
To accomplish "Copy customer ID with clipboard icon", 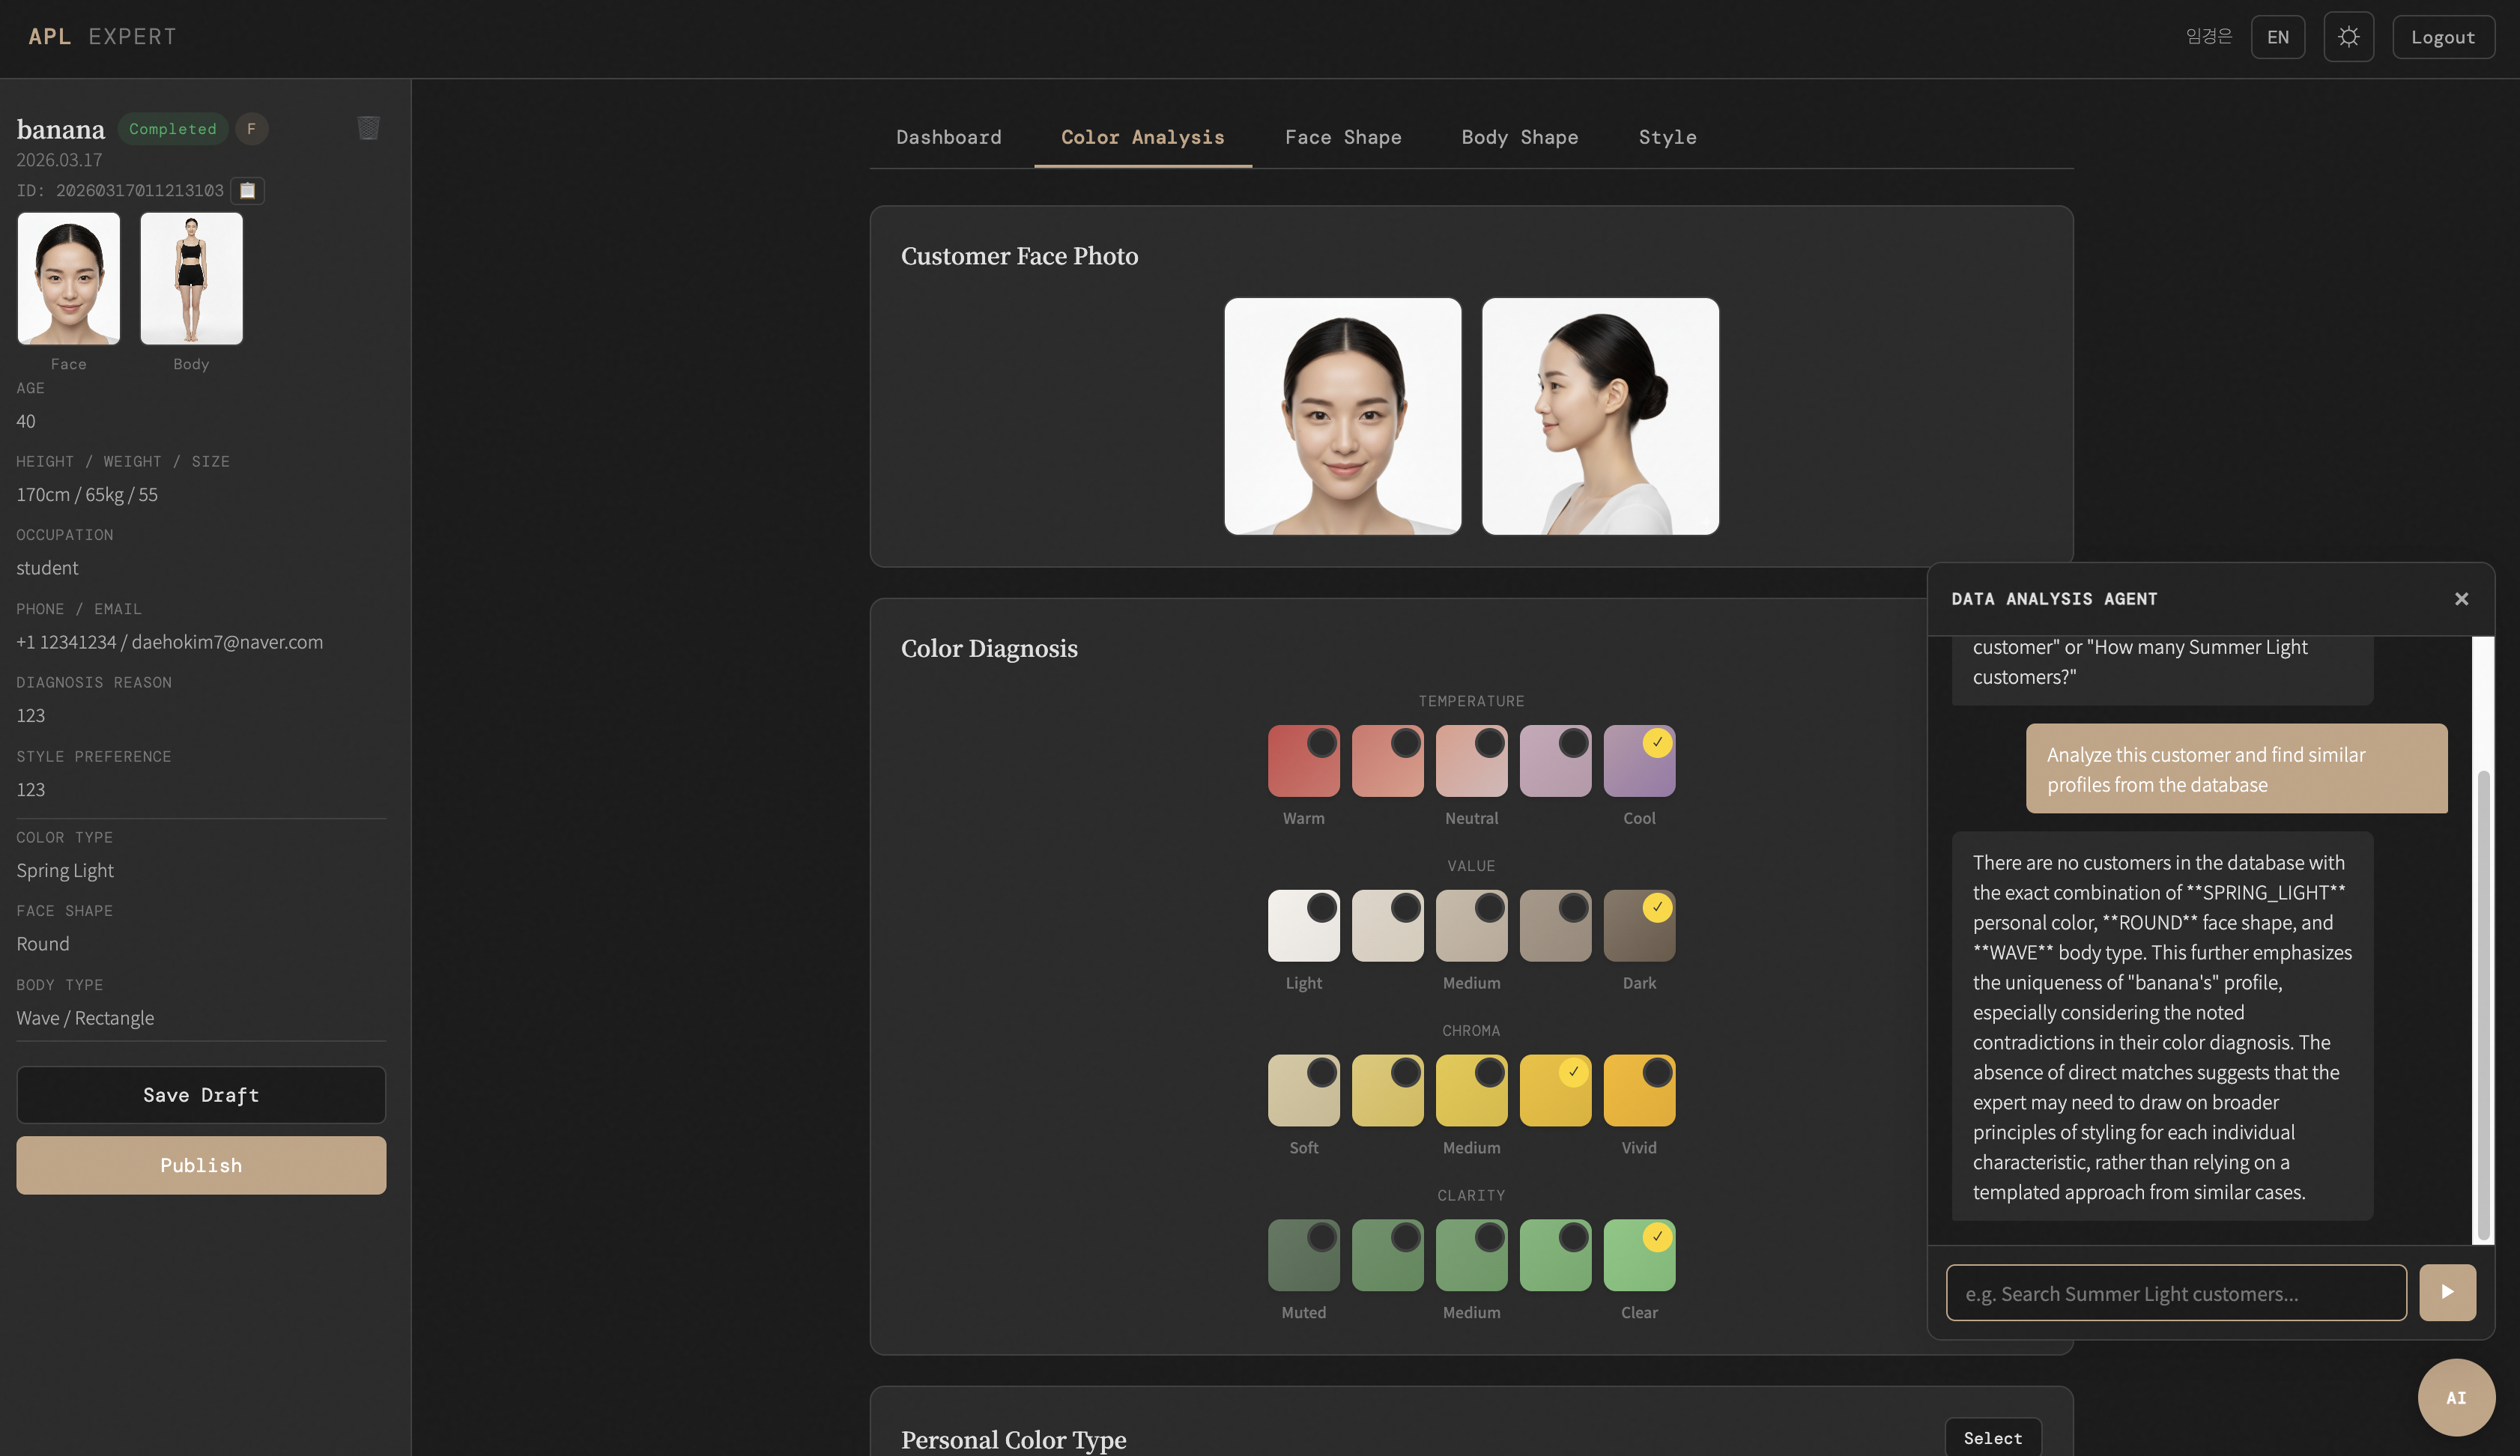I will (x=247, y=190).
